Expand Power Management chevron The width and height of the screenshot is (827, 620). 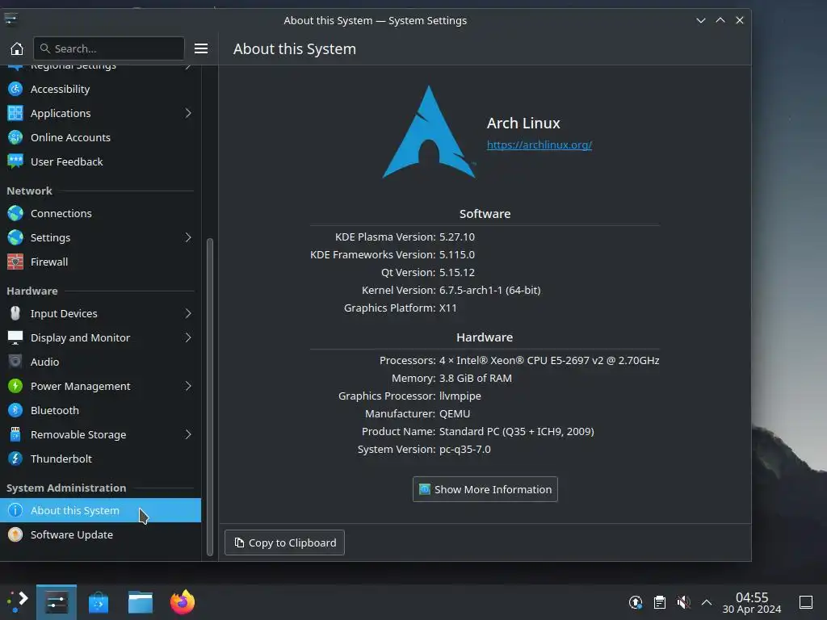click(188, 387)
